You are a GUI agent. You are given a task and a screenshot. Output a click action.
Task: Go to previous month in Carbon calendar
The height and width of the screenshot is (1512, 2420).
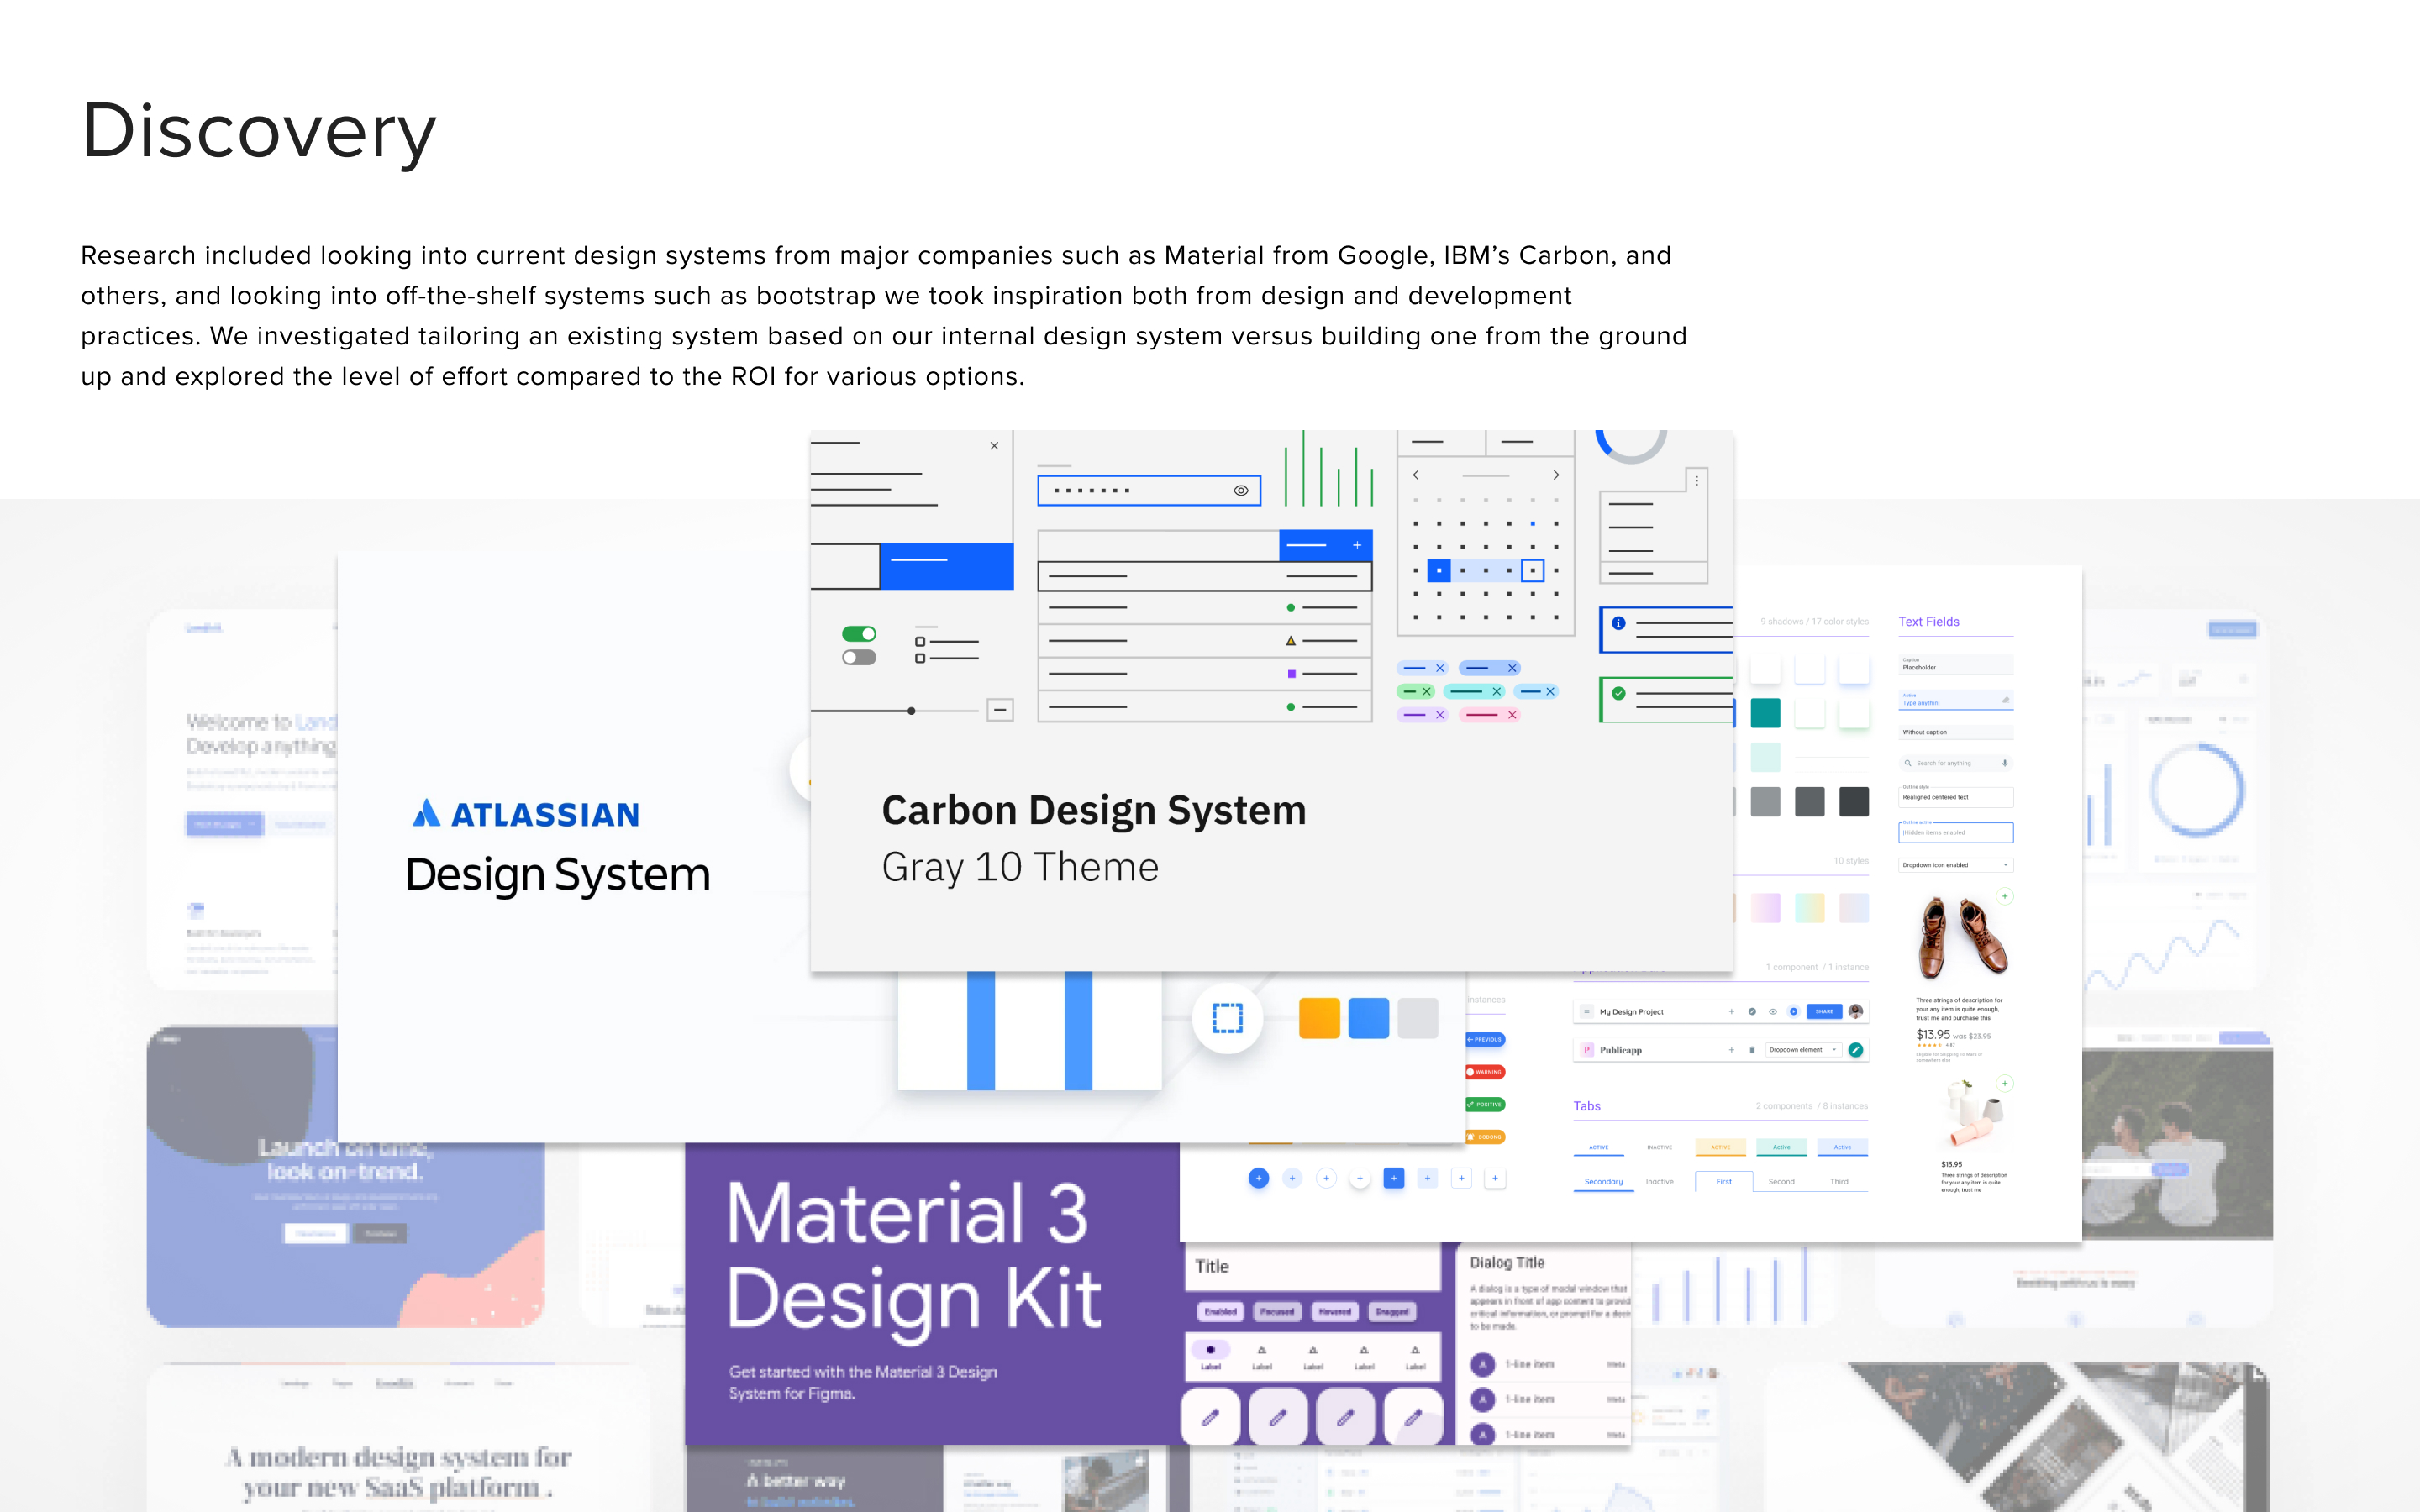point(1416,475)
